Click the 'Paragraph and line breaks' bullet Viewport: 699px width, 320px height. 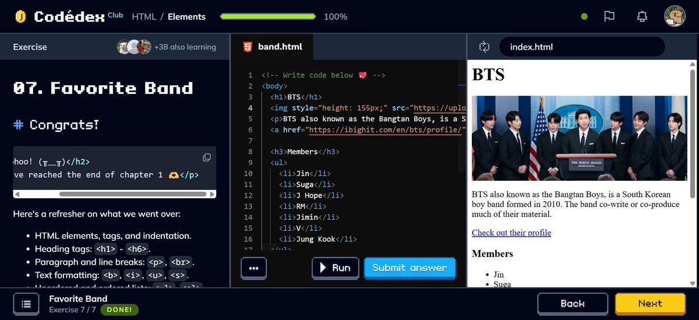[x=115, y=262]
